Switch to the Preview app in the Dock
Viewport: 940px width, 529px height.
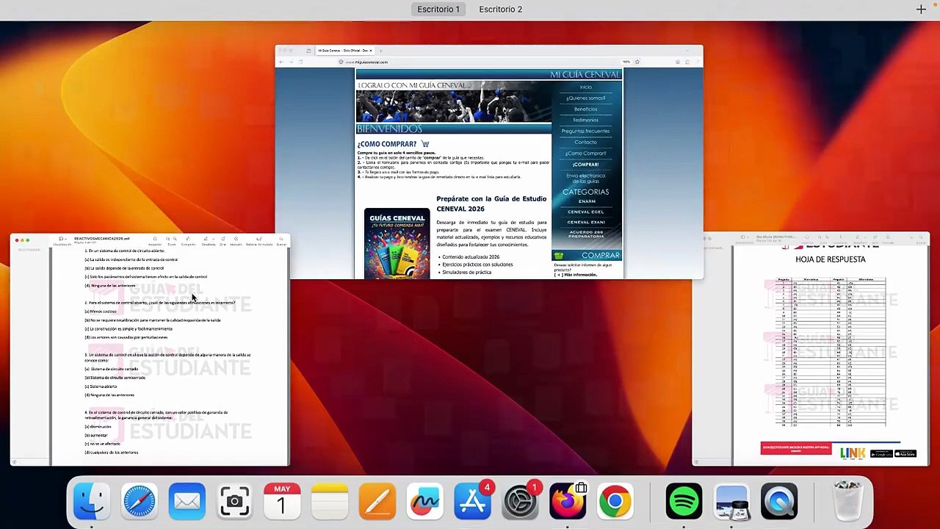tap(731, 502)
